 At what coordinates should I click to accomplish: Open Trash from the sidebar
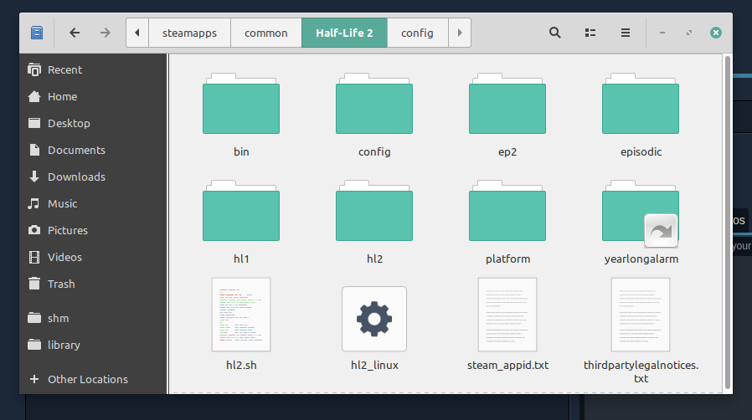point(93,284)
